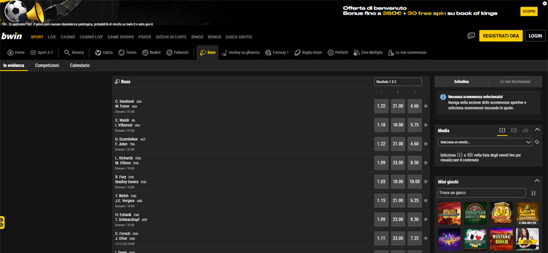Open Le mie Scommesse betslip tab
The height and width of the screenshot is (253, 548).
515,82
